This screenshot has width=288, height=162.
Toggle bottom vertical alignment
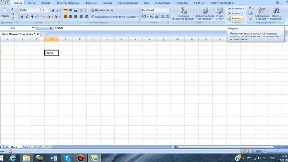pos(76,10)
